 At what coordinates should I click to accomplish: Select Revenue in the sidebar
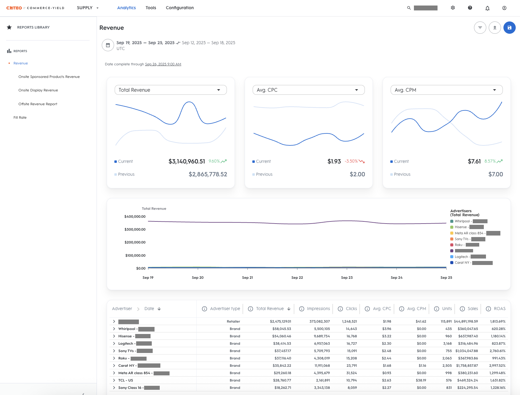(x=21, y=63)
